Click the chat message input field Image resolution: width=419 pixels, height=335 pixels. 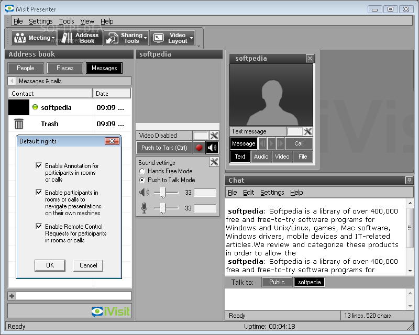[316, 299]
